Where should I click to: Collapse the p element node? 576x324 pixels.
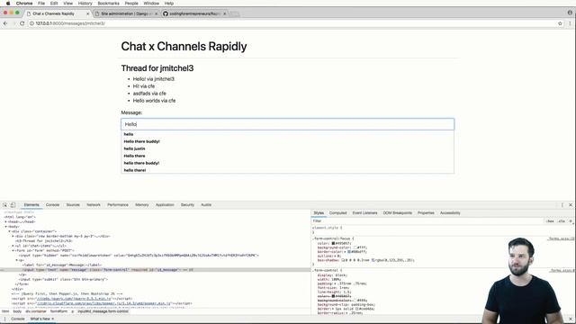point(17,260)
